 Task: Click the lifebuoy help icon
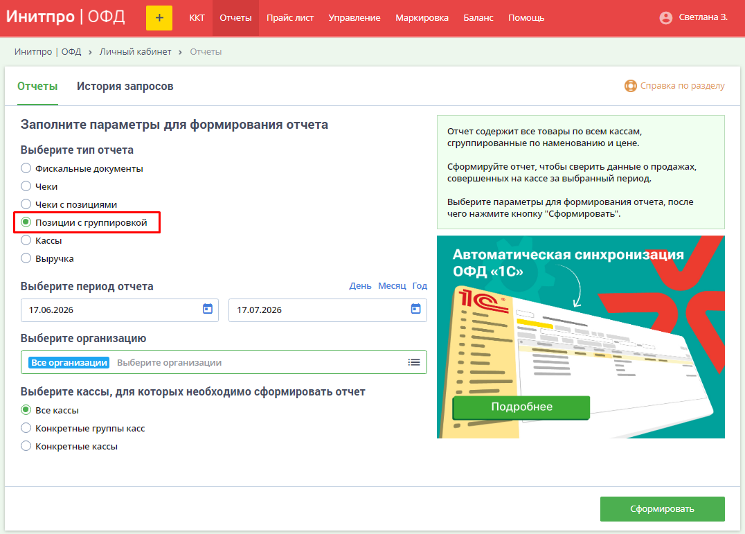pyautogui.click(x=630, y=86)
